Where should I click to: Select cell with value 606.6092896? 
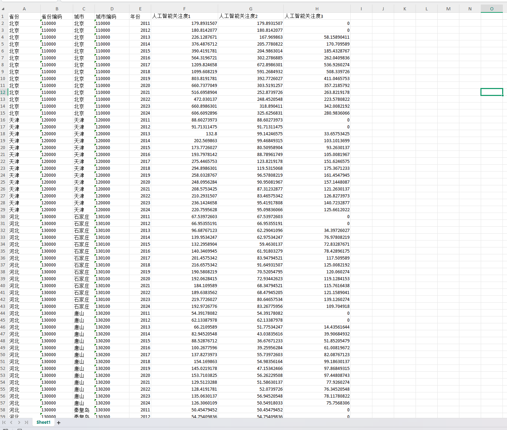click(x=185, y=113)
